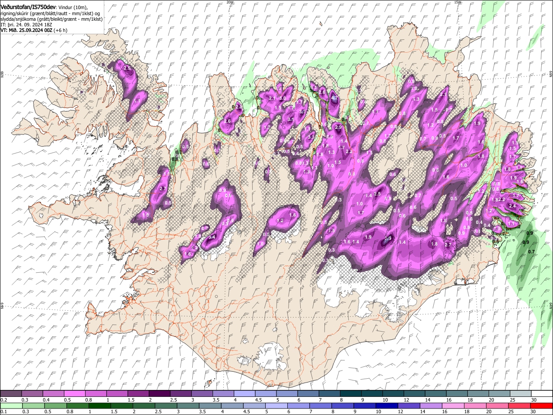
Task: Click the 0.1 label under the lower legend row
Action: tap(3, 412)
